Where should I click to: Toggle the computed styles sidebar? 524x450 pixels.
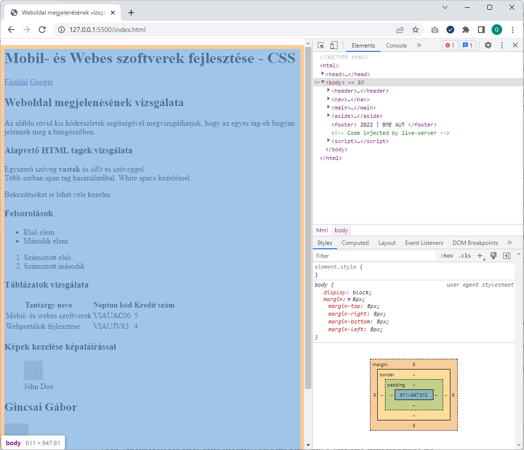coord(507,256)
